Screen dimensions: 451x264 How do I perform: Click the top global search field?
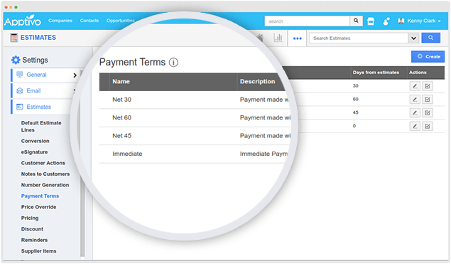coord(308,21)
